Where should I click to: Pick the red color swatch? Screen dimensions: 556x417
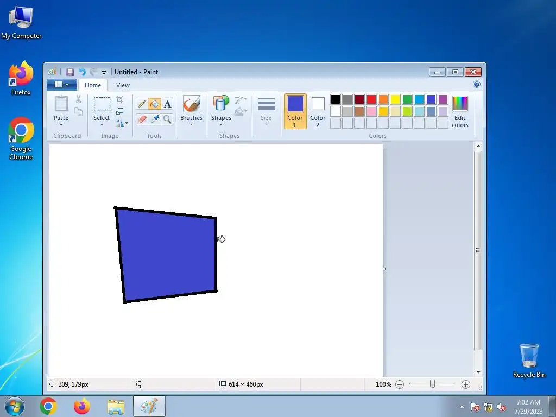pos(371,99)
